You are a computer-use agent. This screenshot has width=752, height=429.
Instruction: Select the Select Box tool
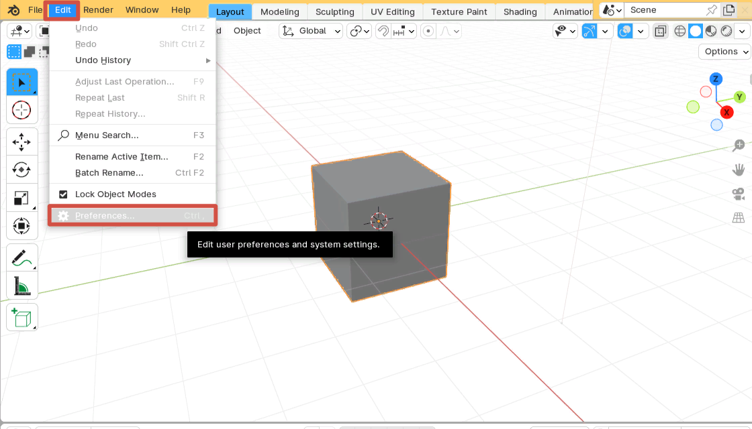point(21,82)
